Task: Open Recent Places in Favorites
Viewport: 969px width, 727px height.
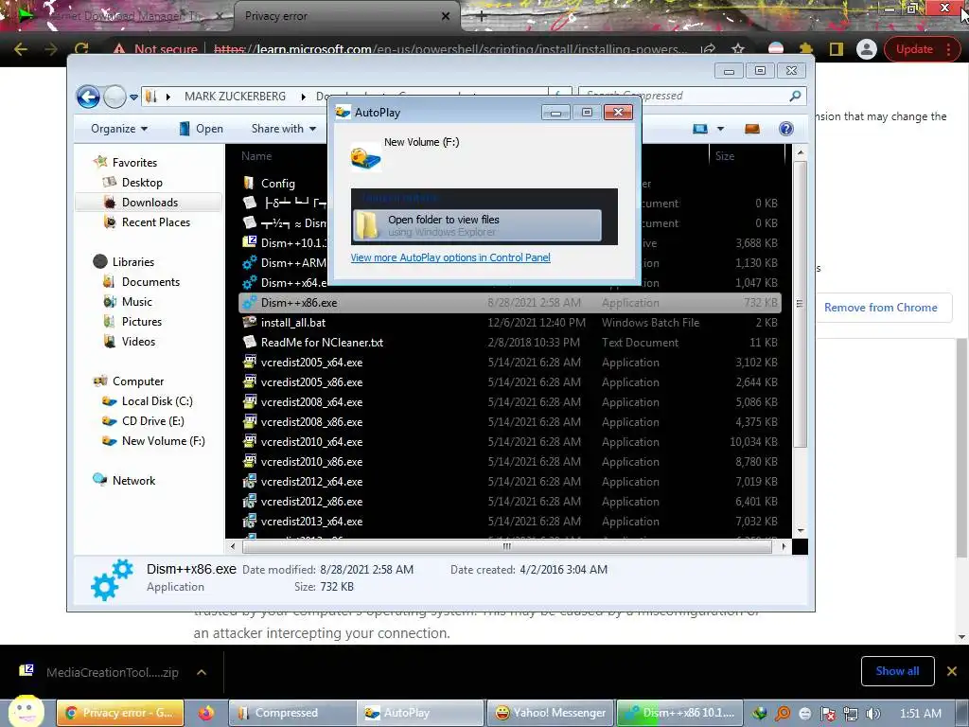Action: 156,222
